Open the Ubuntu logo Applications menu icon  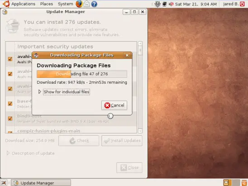[6, 4]
